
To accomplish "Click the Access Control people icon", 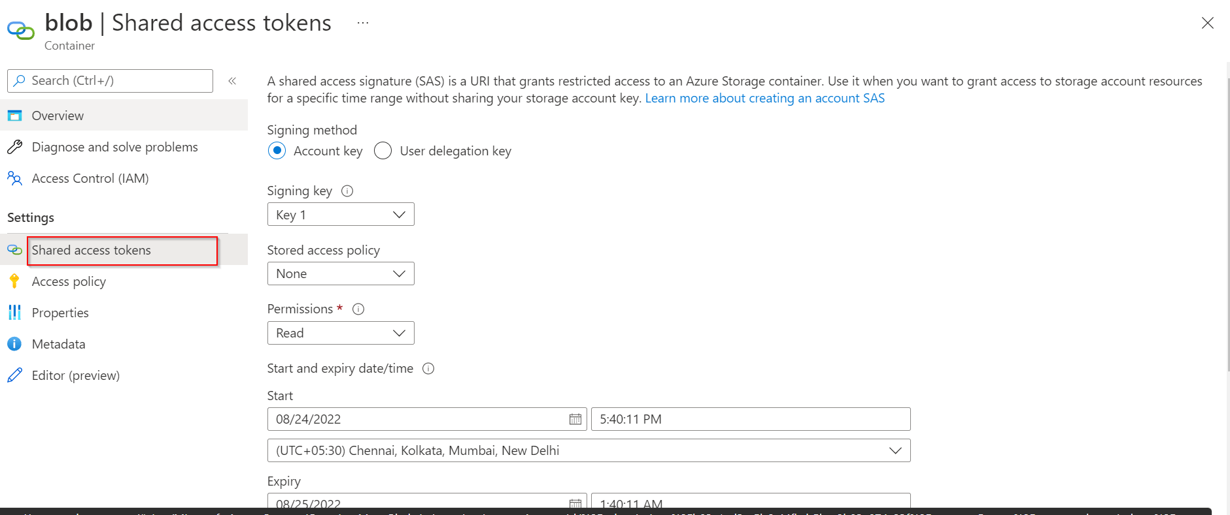I will coord(14,178).
